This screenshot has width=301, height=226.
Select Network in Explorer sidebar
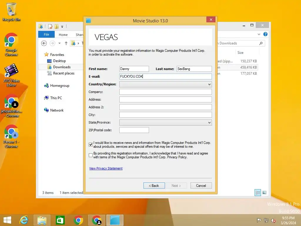pos(54,110)
